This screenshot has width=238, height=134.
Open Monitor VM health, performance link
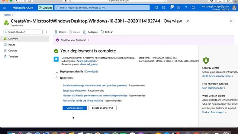click(95, 96)
